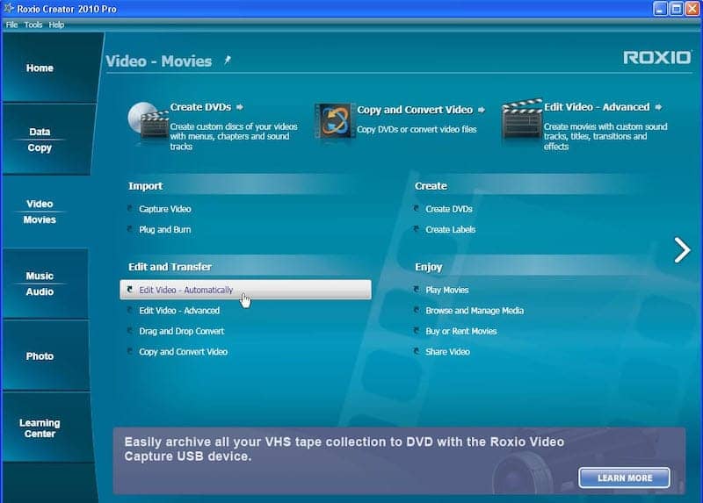
Task: Open Edit Video - Advanced under Edit and Transfer
Action: click(x=179, y=311)
